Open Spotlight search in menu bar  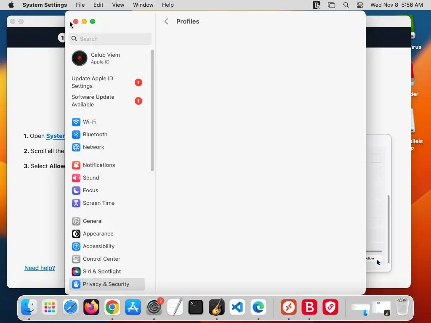pos(346,5)
